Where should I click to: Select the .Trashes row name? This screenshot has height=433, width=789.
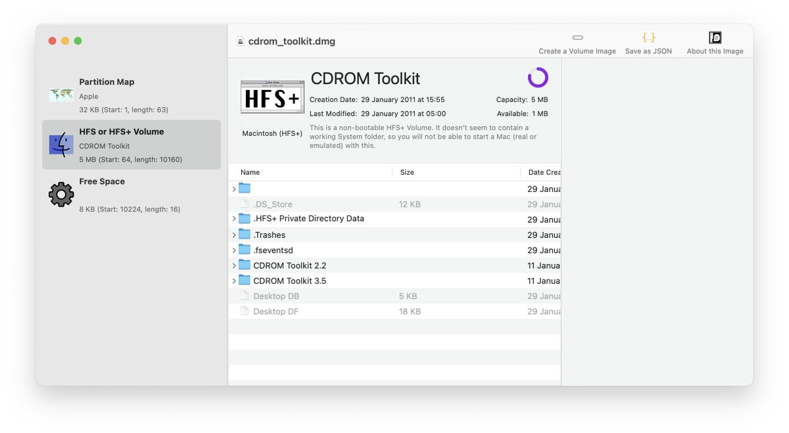point(270,235)
